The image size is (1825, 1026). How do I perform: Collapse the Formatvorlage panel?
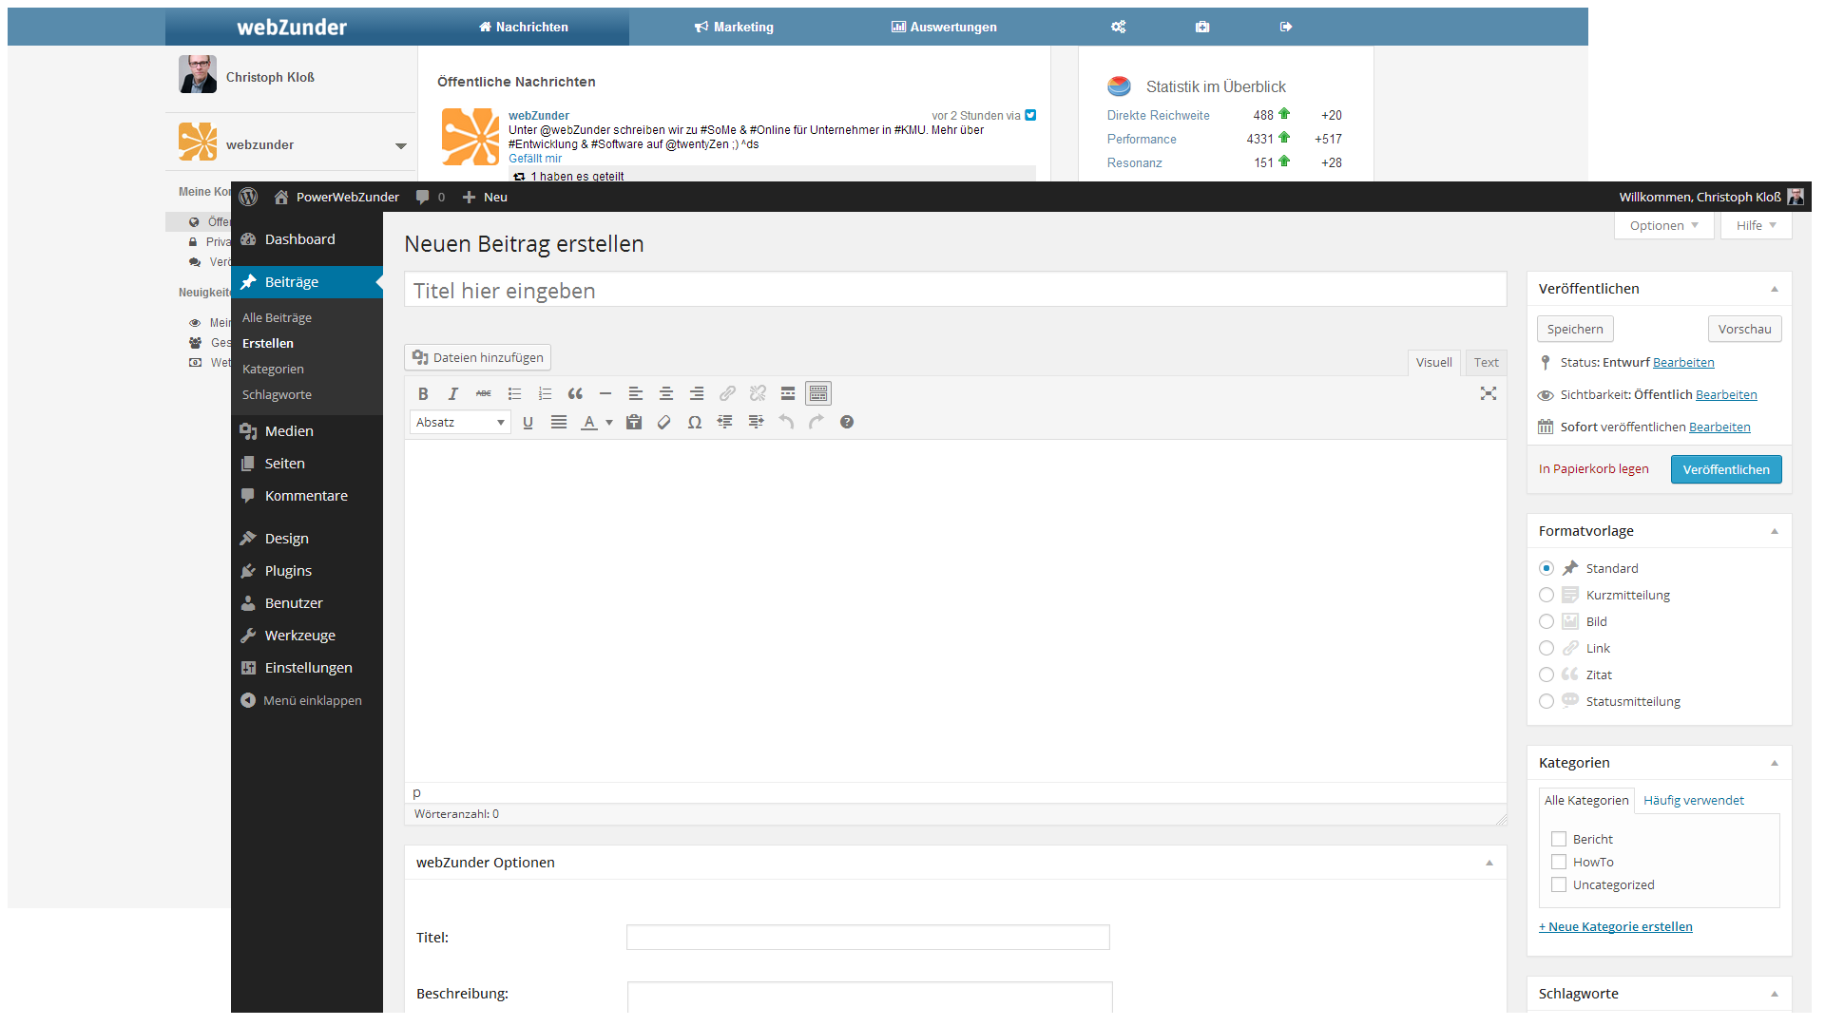[1775, 531]
